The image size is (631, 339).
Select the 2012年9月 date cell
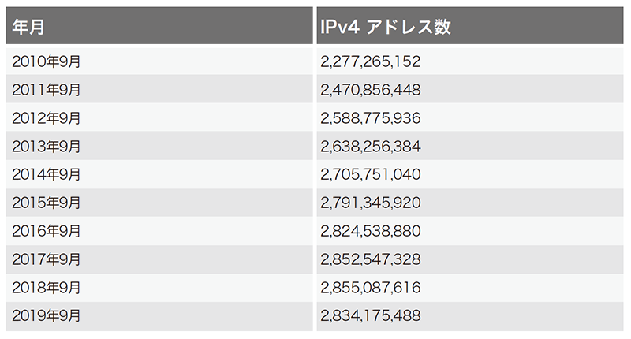(47, 118)
